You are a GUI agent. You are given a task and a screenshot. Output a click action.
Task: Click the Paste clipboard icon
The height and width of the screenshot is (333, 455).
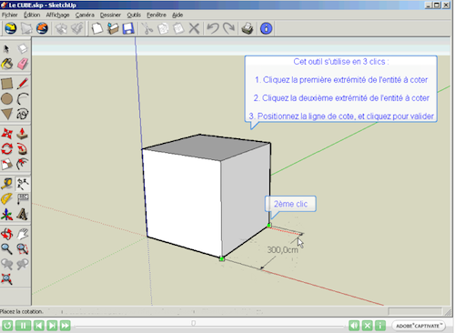point(178,28)
